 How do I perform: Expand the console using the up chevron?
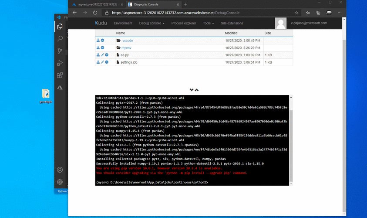(x=197, y=90)
